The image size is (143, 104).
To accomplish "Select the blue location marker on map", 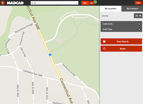I will (x=50, y=55).
